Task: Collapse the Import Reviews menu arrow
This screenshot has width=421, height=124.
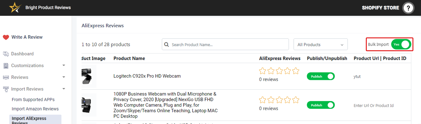Action: click(64, 89)
